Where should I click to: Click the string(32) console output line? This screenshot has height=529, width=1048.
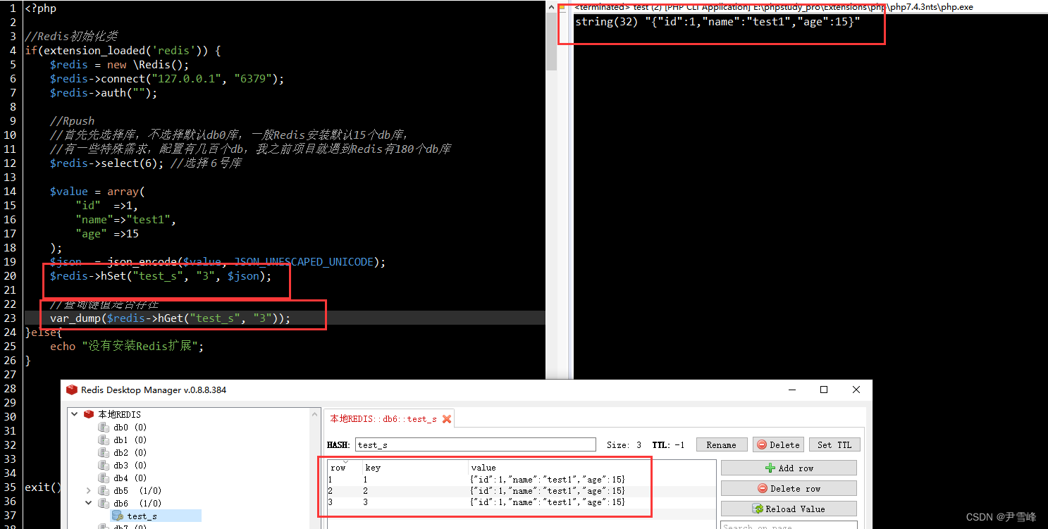click(717, 22)
